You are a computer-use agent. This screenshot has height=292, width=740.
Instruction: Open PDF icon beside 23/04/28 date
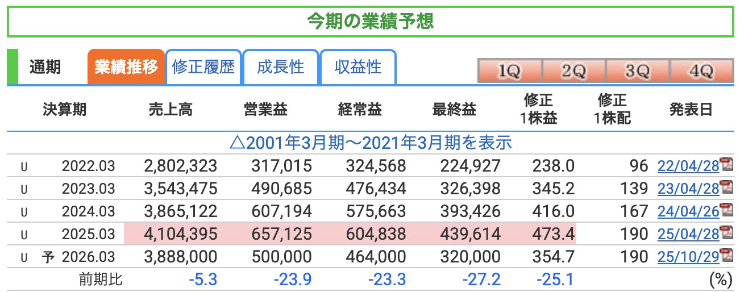[x=726, y=187]
